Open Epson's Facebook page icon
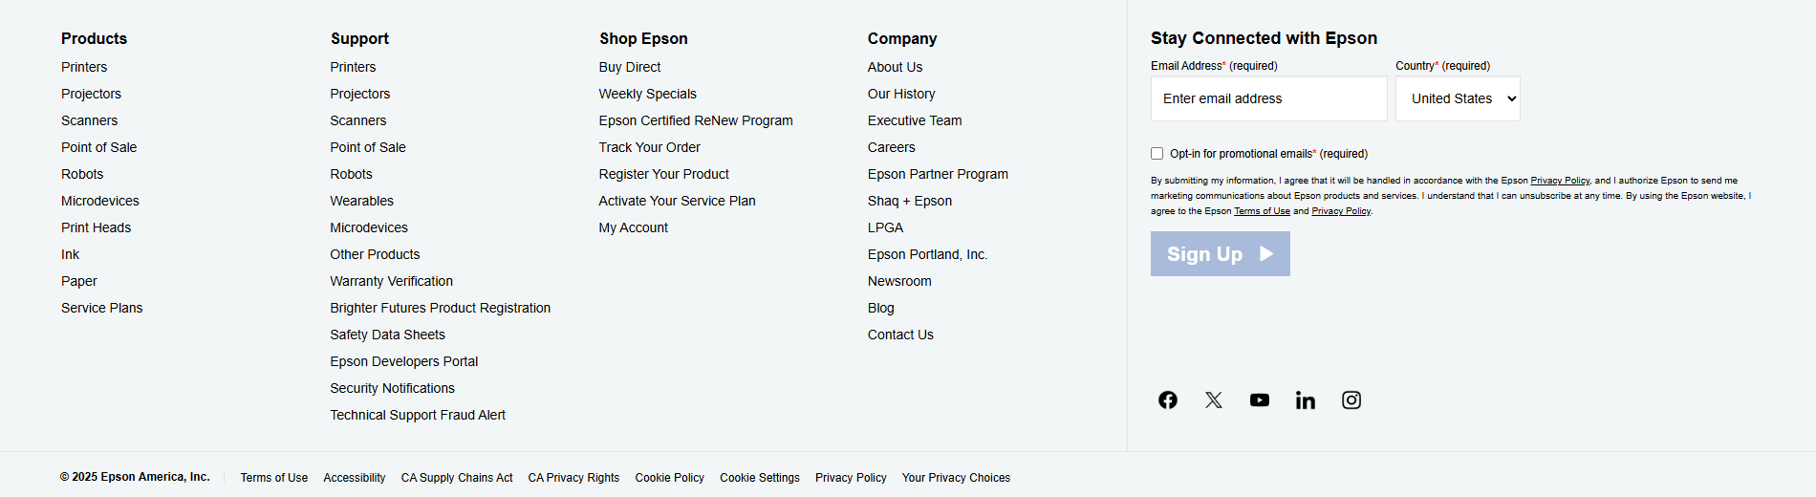Screen dimensions: 1816x497 point(1168,400)
